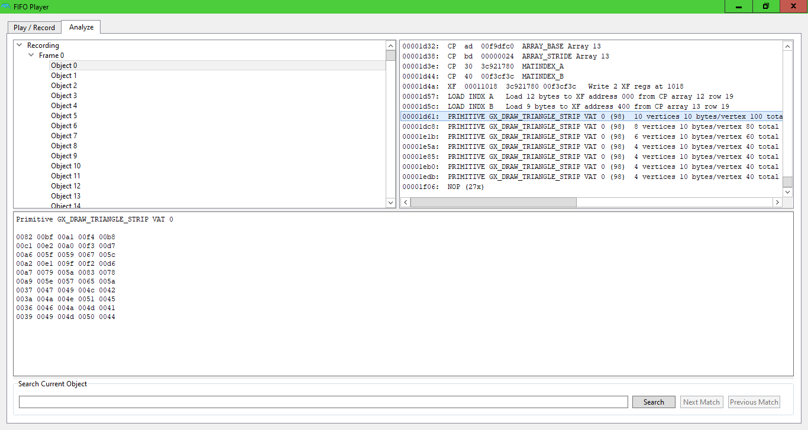Select the 00001e5a PRIMITIVE command line

coord(591,146)
